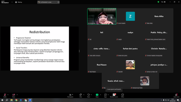Select Christin Natalia Simanjuntak tile
Screen dimensions: 181x102
159,48
